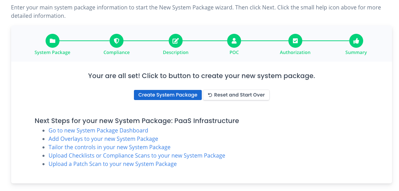Click the undo arrow icon on Reset button
This screenshot has height=191, width=399.
click(210, 95)
